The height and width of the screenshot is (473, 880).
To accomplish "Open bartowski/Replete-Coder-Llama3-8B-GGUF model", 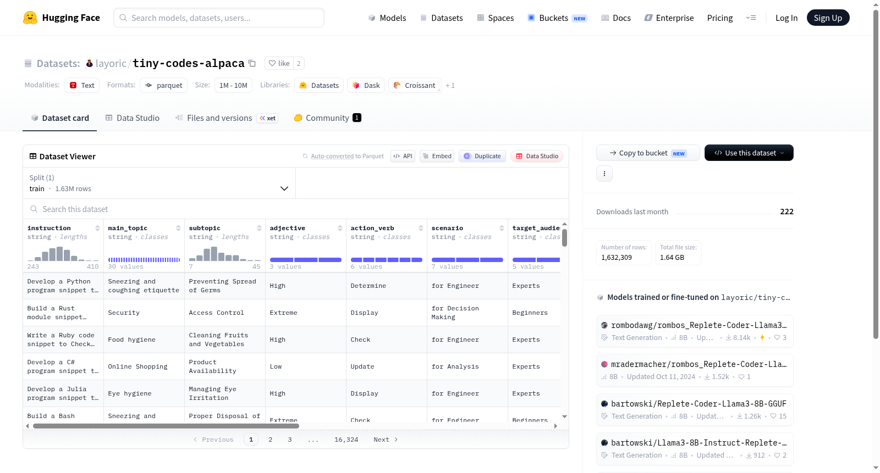I will [695, 409].
